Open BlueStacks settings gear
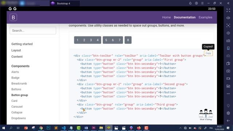 (x=228, y=113)
